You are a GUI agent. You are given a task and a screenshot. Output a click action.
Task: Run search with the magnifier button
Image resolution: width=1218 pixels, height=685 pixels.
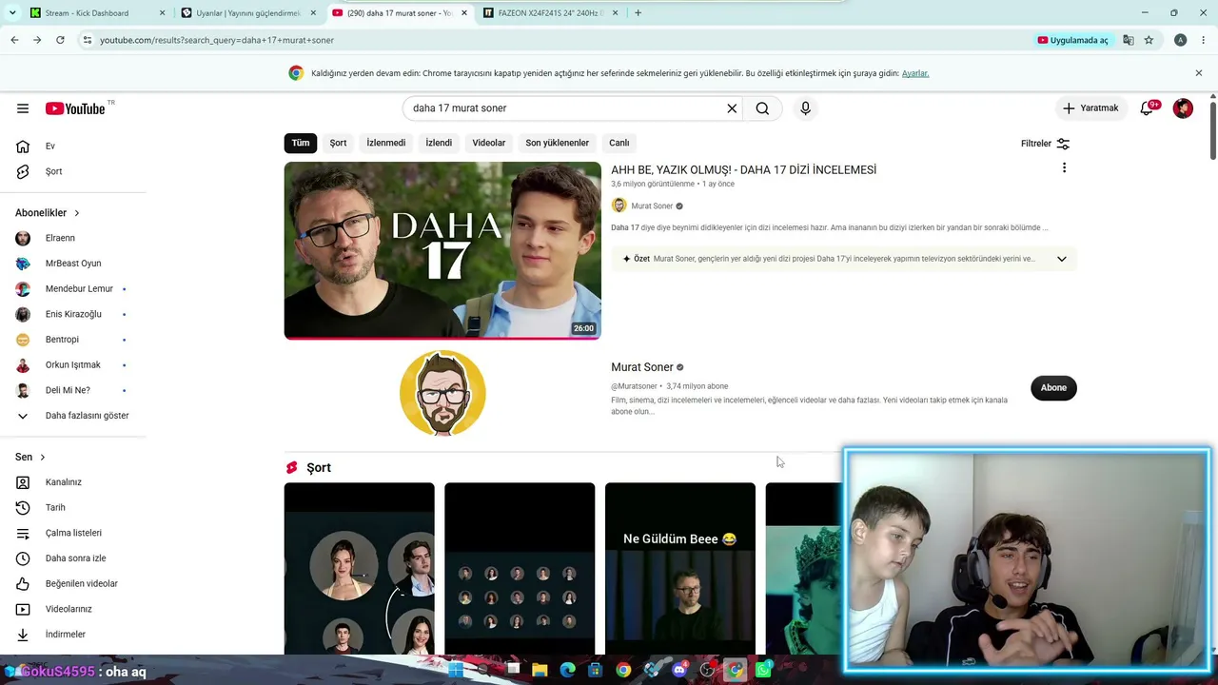pos(762,108)
